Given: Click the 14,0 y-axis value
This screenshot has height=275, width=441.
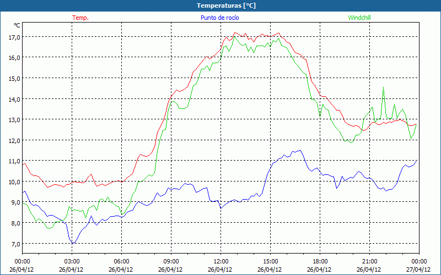Looking at the screenshot, I should pos(14,99).
